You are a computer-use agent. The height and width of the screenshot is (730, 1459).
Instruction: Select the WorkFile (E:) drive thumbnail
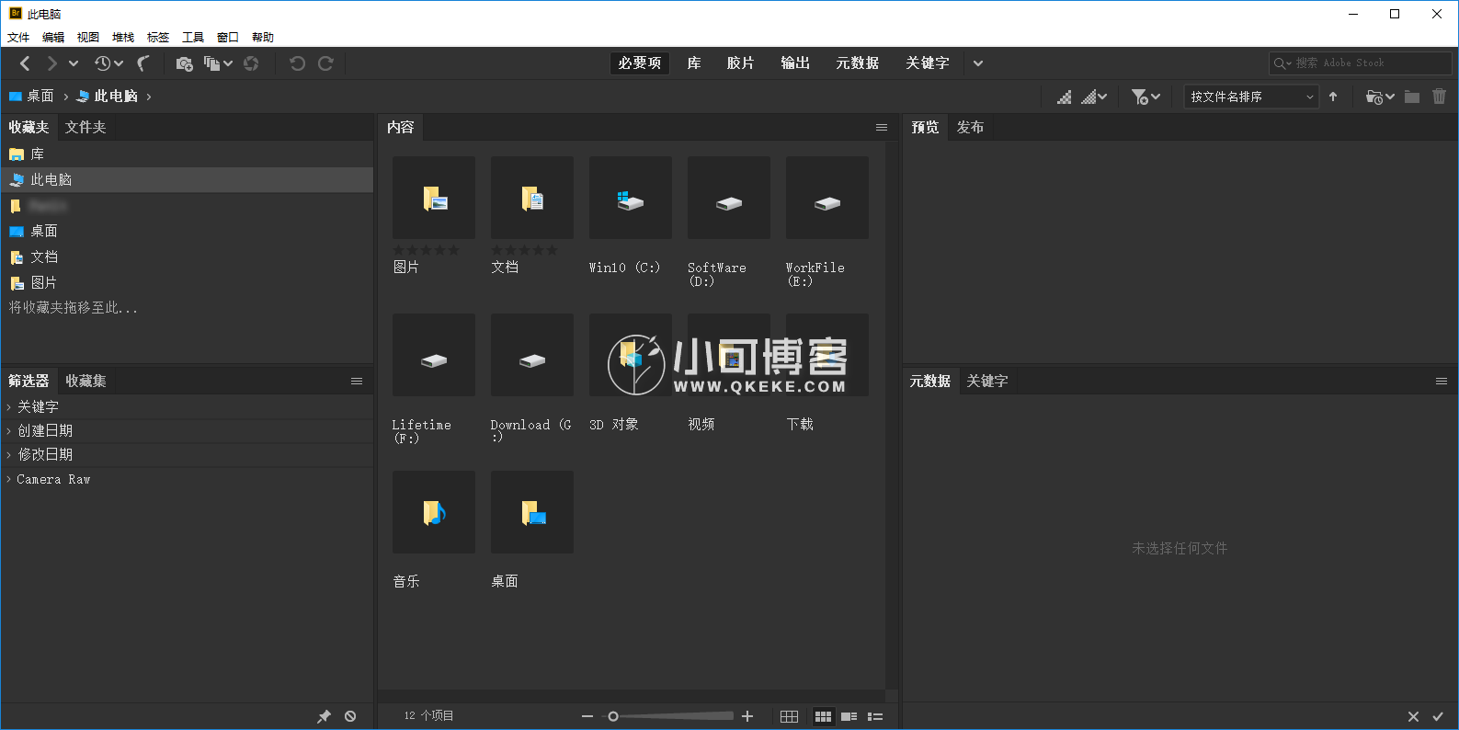point(827,198)
